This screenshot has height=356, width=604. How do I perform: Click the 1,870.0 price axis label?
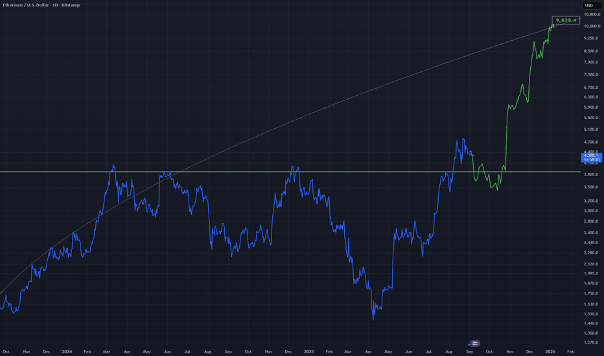pyautogui.click(x=591, y=283)
